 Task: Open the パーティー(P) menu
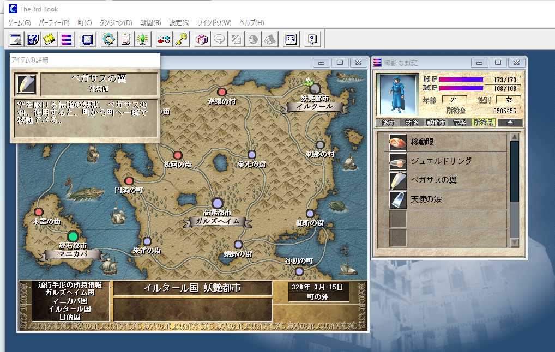point(54,23)
